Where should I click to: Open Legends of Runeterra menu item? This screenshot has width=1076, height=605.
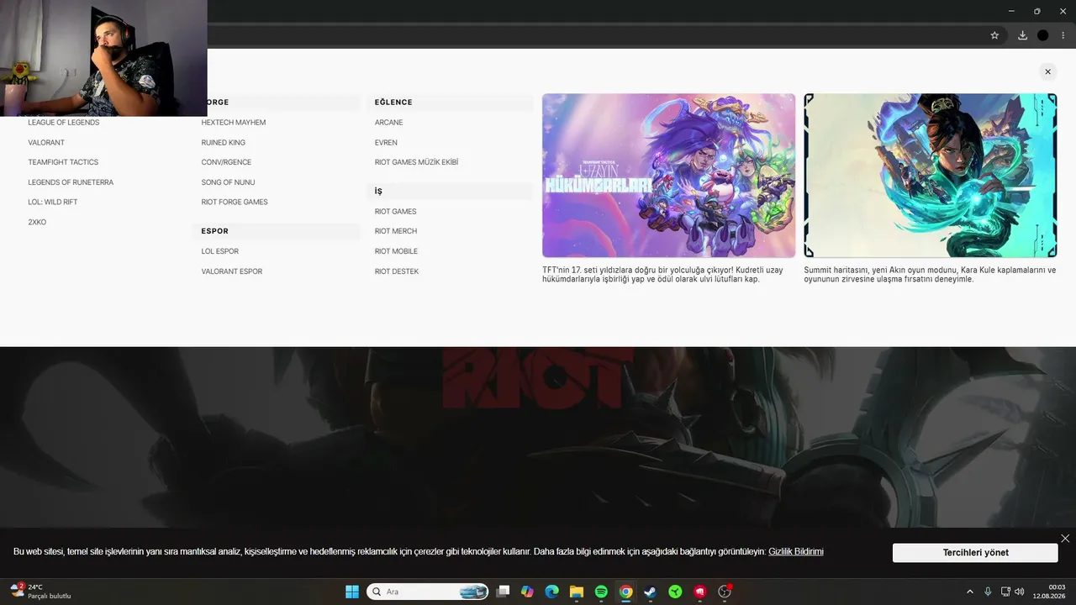coord(71,182)
